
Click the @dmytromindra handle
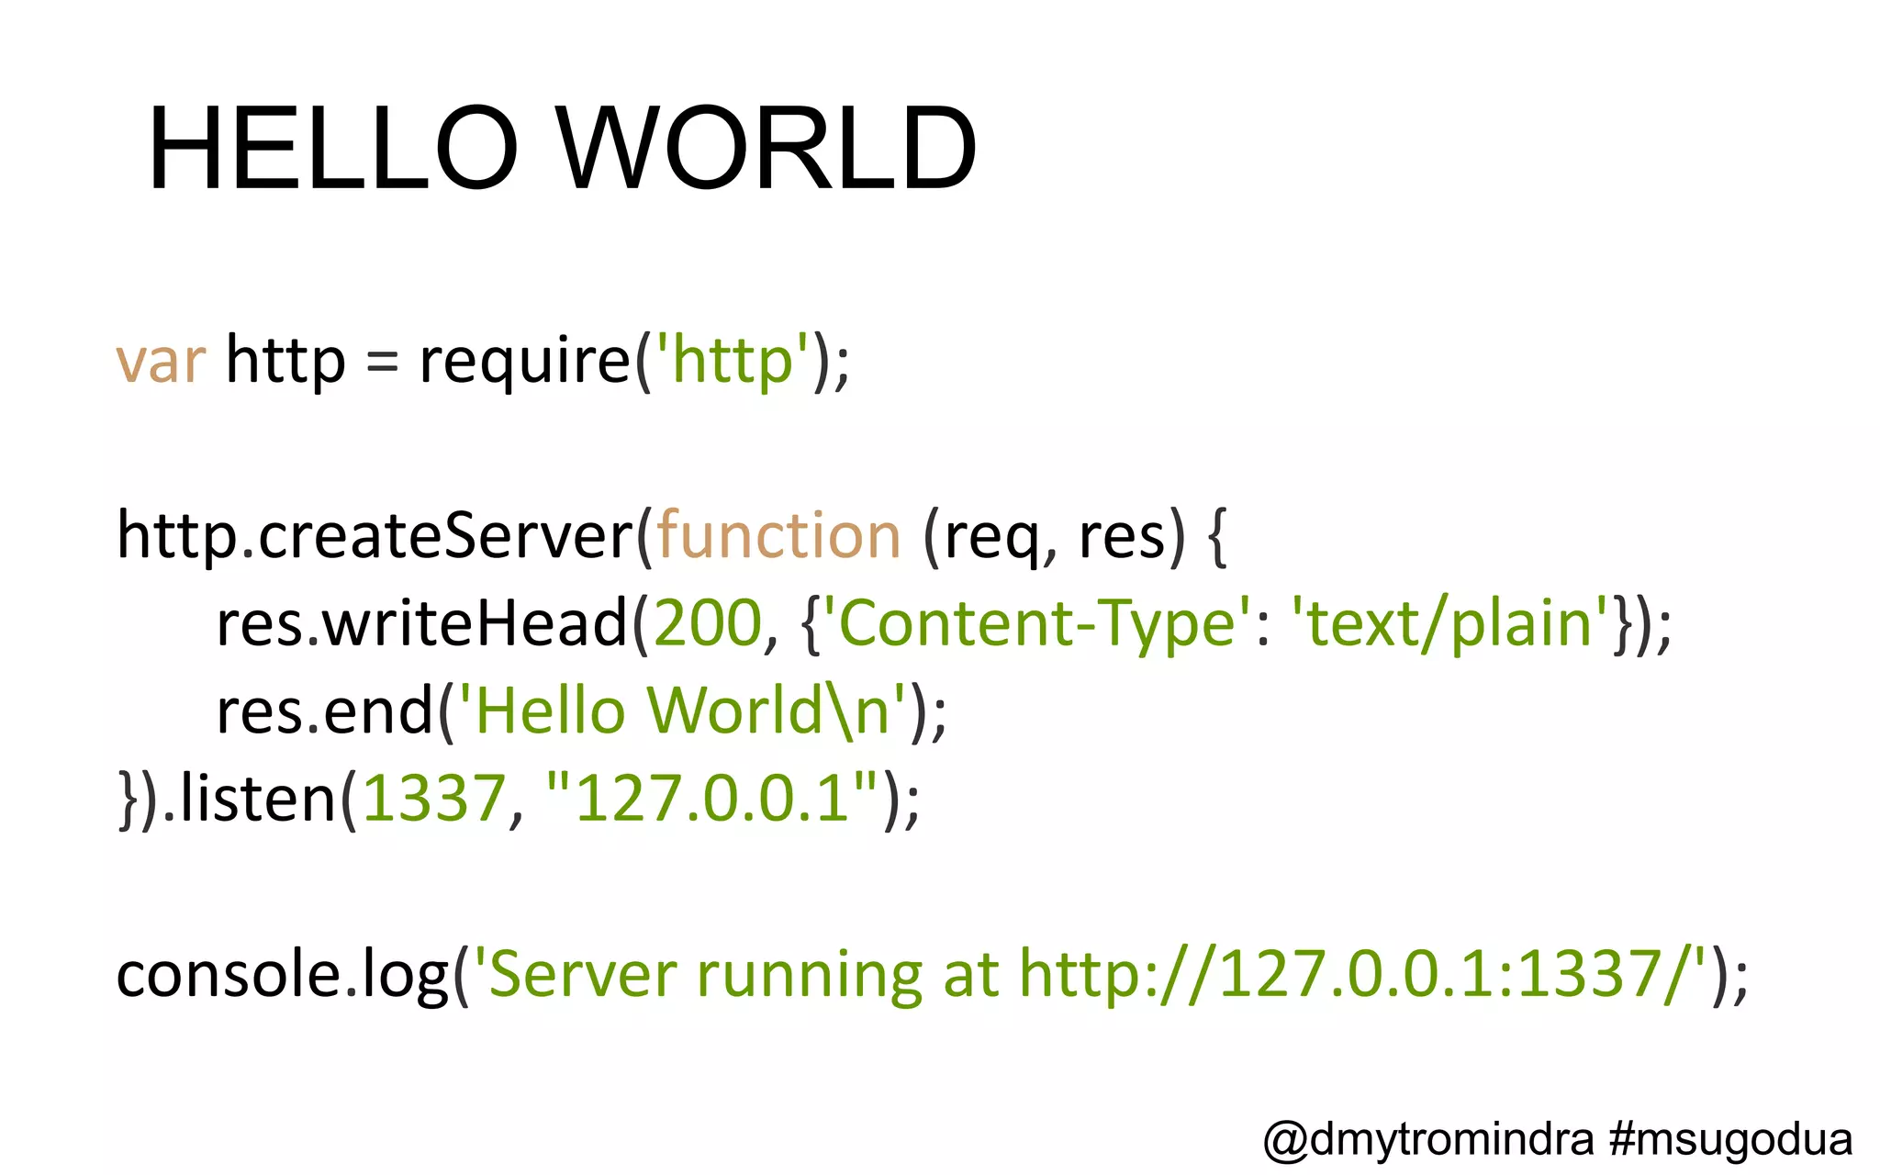click(x=1428, y=1140)
